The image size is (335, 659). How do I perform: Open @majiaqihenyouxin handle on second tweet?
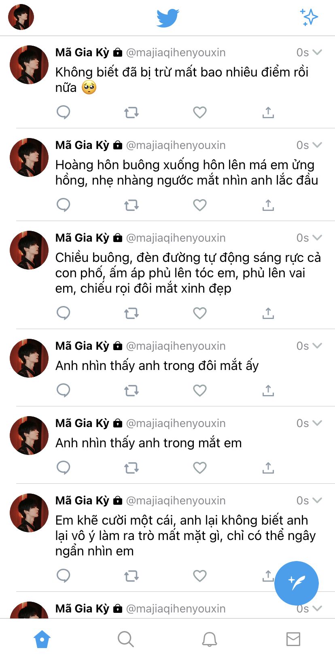click(x=176, y=145)
